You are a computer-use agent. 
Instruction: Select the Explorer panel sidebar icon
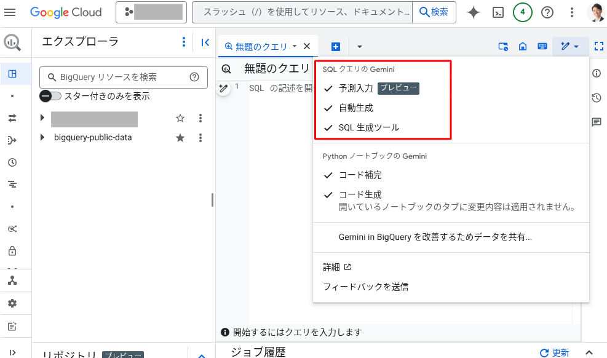12,74
